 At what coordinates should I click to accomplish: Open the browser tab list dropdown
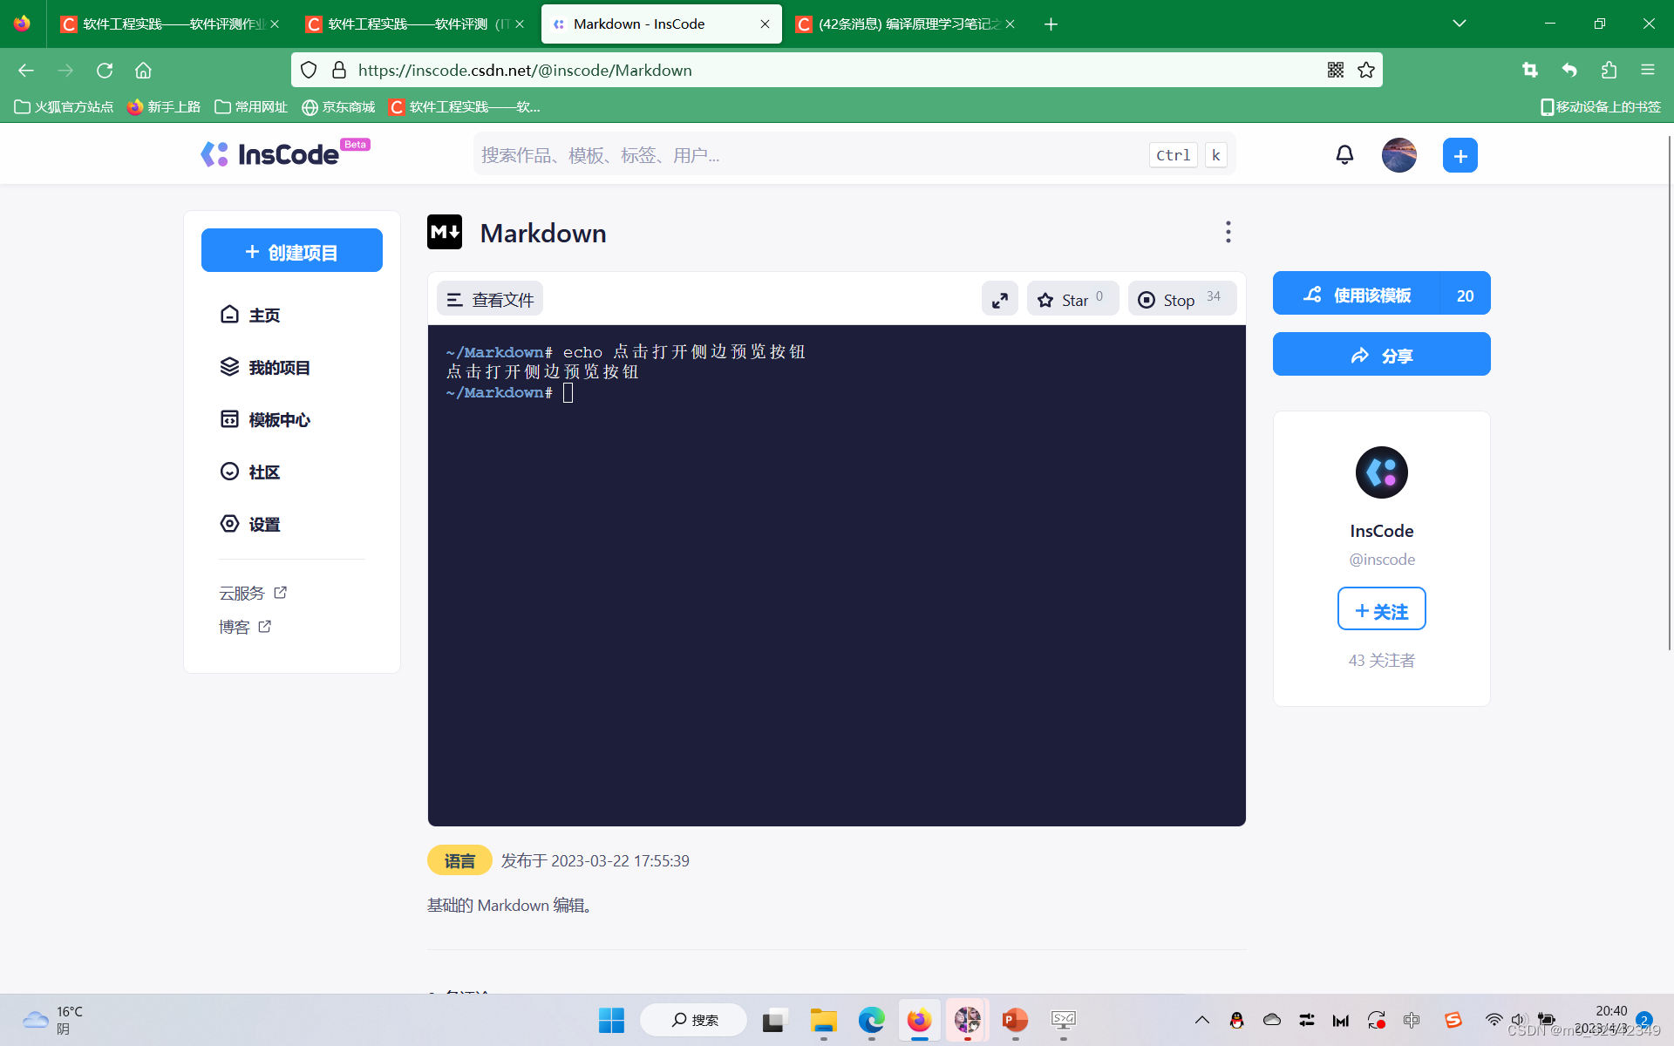coord(1459,24)
